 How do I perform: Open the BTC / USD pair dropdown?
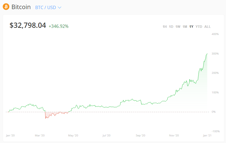click(46, 7)
